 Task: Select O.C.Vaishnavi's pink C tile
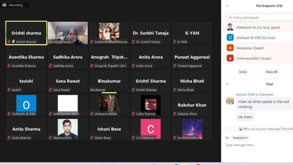[151, 129]
